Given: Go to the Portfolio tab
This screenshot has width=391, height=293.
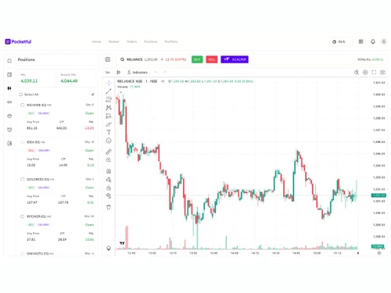Looking at the screenshot, I should (171, 41).
